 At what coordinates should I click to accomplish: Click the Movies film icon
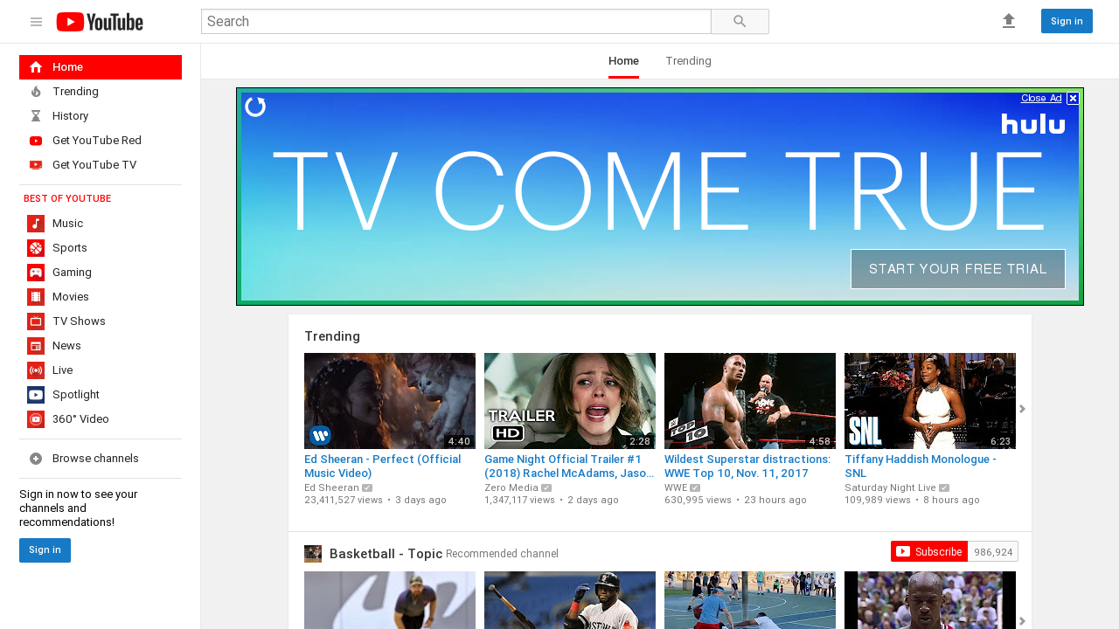point(36,297)
